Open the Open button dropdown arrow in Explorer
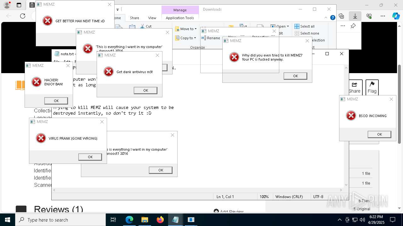Screen dimensions: 403x226 tap(288, 26)
